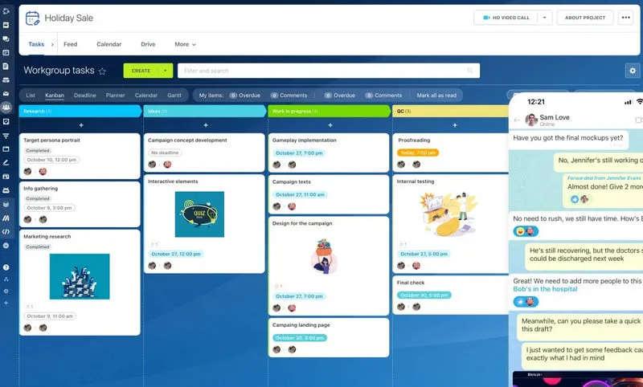Open the tasks checkmark icon in left sidebar
Image resolution: width=643 pixels, height=387 pixels.
[x=6, y=121]
